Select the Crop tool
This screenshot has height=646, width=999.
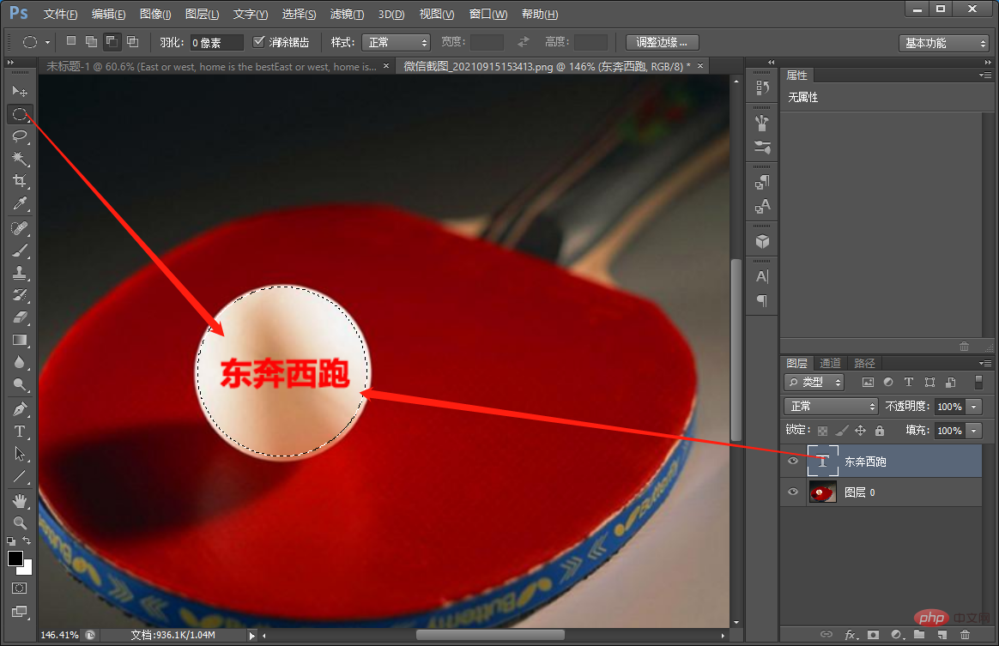[x=20, y=181]
